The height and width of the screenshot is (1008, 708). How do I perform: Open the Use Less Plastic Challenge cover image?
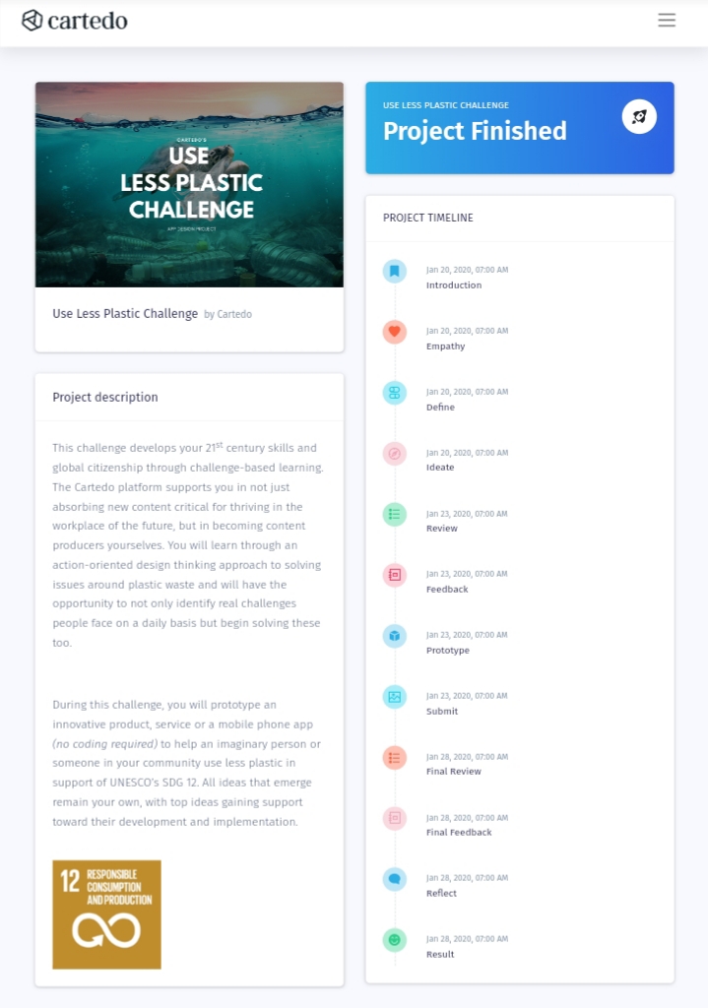coord(189,184)
